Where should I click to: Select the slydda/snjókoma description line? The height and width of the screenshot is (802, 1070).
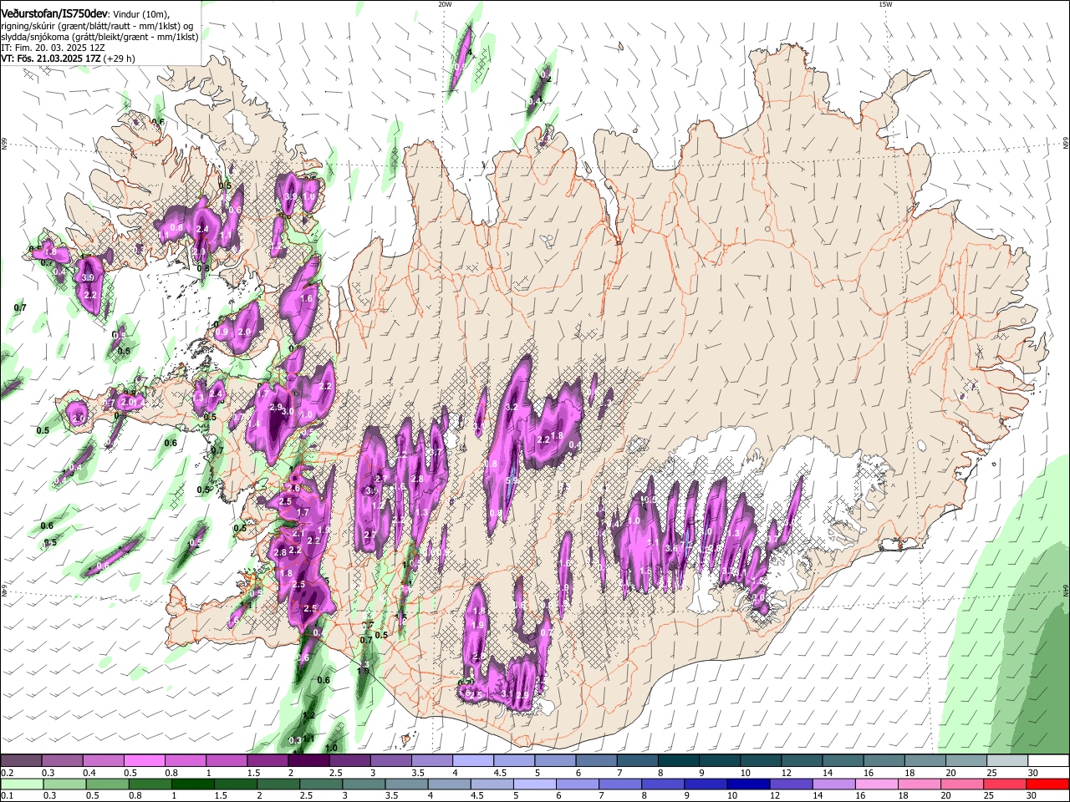pos(99,37)
